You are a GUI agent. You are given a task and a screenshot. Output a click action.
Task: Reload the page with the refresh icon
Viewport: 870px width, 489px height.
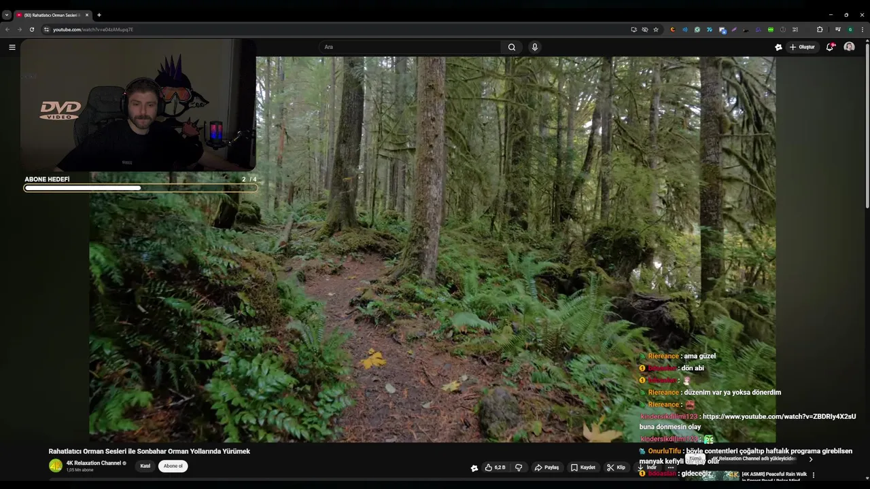click(x=31, y=29)
